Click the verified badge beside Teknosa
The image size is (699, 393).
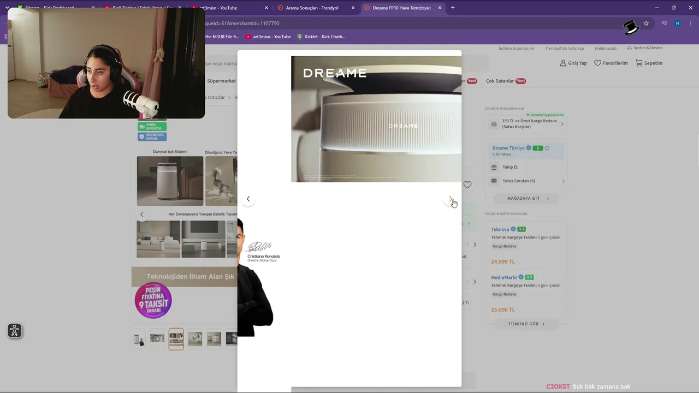[513, 229]
